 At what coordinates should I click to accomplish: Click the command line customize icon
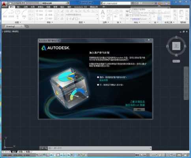pos(46,148)
